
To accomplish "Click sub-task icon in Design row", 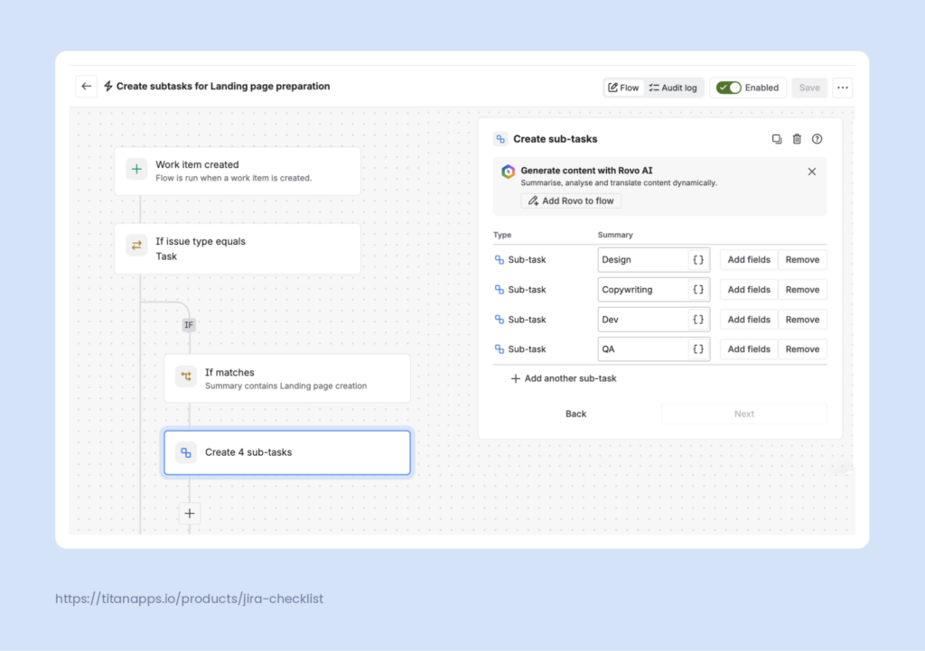I will point(499,259).
